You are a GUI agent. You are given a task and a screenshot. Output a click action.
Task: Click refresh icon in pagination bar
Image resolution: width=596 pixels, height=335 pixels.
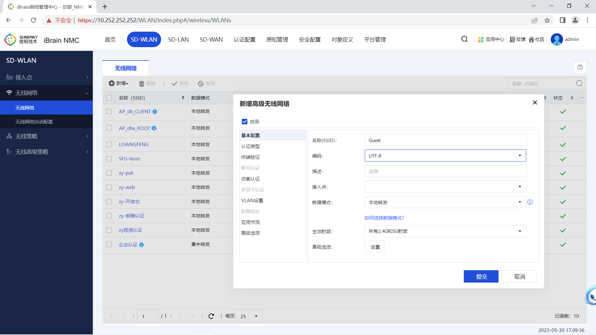point(211,315)
